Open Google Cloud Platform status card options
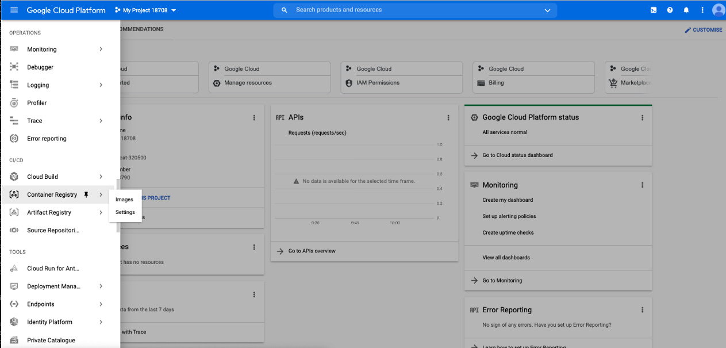Image resolution: width=726 pixels, height=348 pixels. (642, 117)
